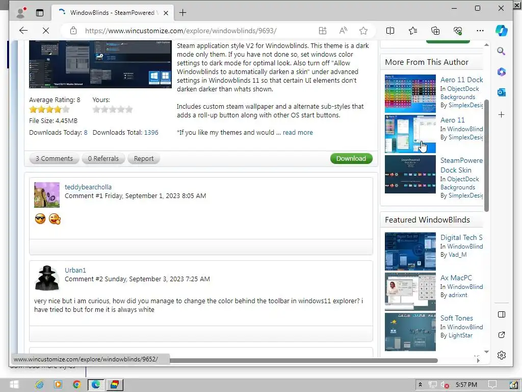This screenshot has width=522, height=392.
Task: Open Urban1 profile link
Action: pos(75,271)
